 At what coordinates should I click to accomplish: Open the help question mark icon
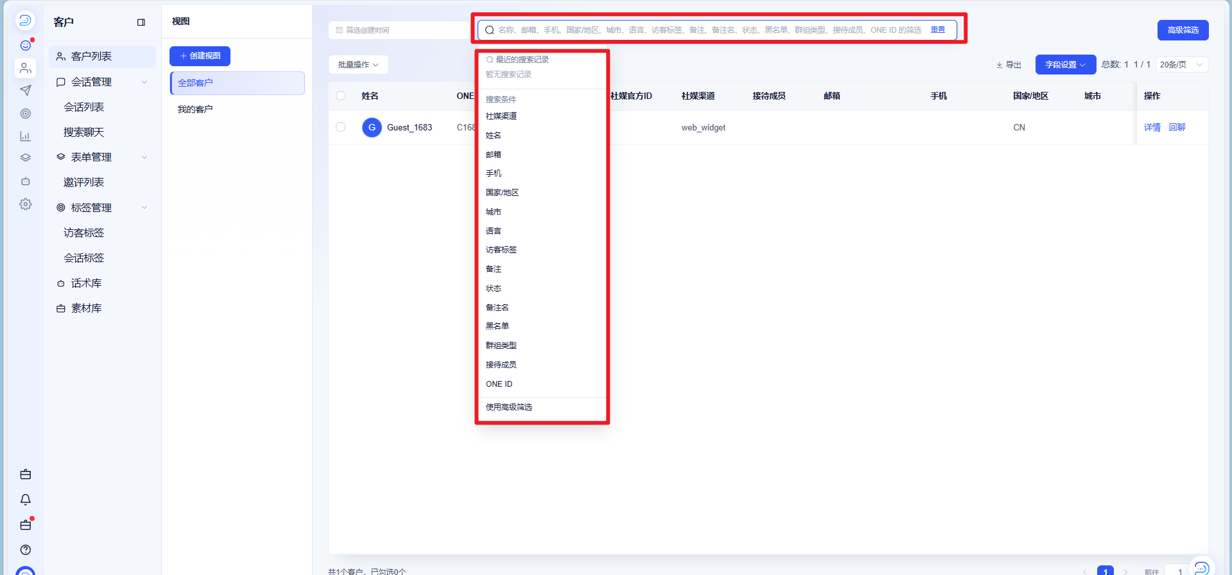tap(26, 550)
